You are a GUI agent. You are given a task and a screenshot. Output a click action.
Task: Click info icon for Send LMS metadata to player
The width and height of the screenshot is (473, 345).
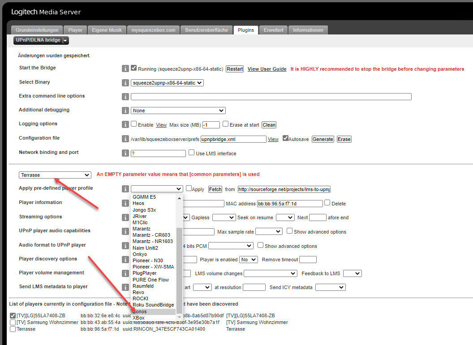pos(125,287)
